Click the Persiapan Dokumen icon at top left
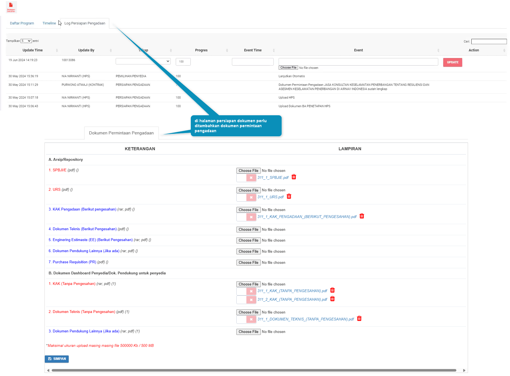Image resolution: width=510 pixels, height=376 pixels. coord(11,7)
